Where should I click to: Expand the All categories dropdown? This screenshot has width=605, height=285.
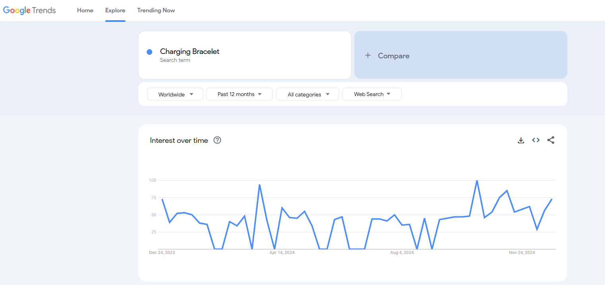click(x=308, y=94)
